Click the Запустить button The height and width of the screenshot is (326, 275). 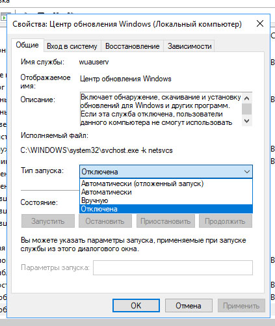click(48, 221)
